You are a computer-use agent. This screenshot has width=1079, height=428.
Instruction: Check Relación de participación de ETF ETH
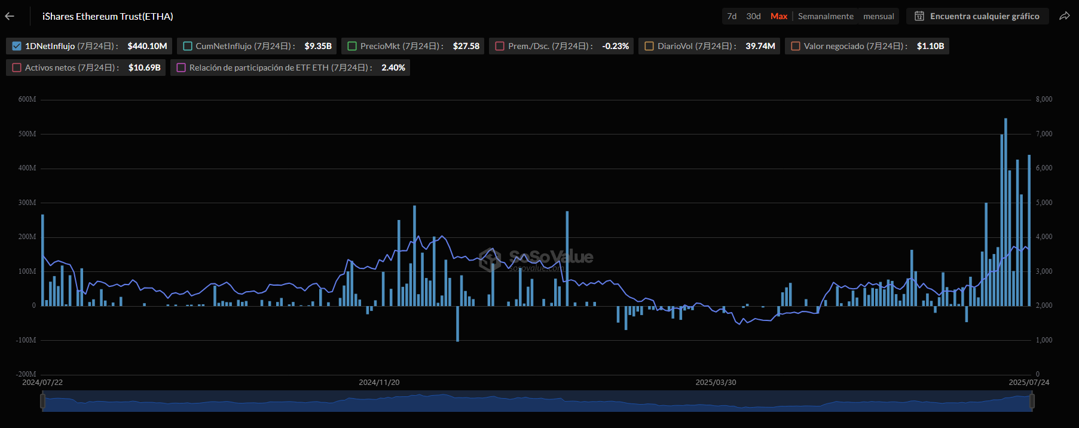181,68
